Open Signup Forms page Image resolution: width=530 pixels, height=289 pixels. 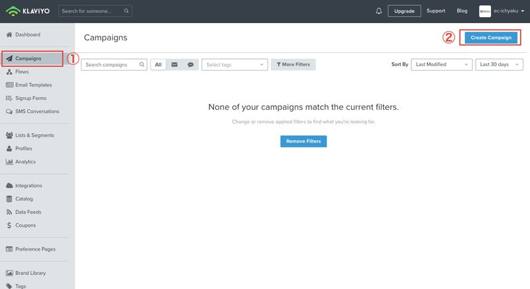[x=30, y=98]
